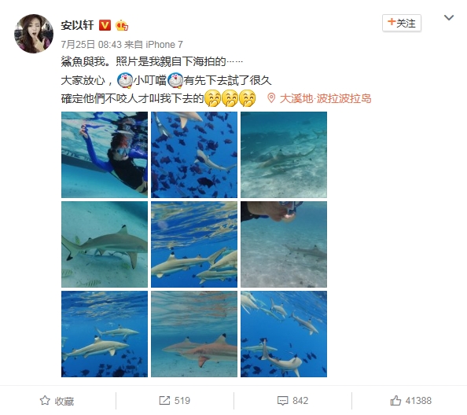467x415 pixels.
Task: Click the repost share icon with 519
Action: click(164, 400)
